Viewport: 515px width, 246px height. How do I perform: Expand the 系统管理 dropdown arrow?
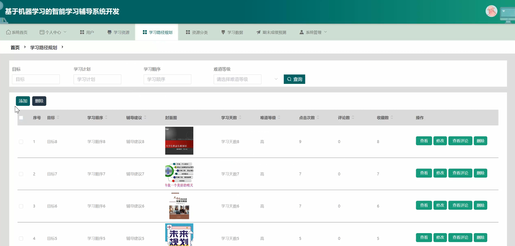(325, 32)
